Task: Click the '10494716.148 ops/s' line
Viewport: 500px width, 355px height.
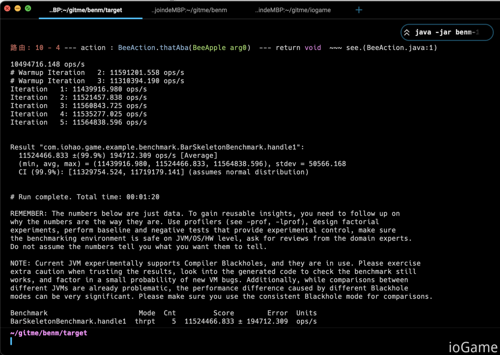Action: pos(48,64)
